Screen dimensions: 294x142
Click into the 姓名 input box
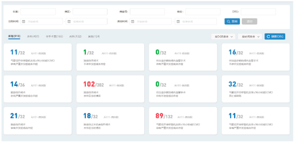coord(203,12)
